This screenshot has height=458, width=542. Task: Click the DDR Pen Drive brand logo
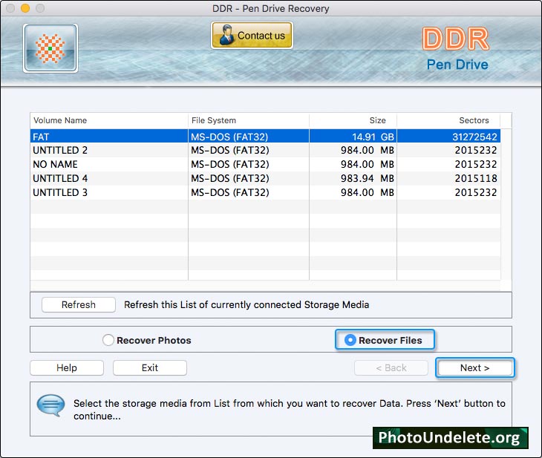point(457,49)
